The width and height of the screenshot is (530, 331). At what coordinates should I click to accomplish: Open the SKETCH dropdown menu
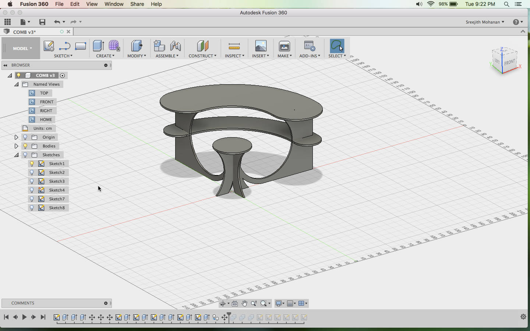pos(63,56)
